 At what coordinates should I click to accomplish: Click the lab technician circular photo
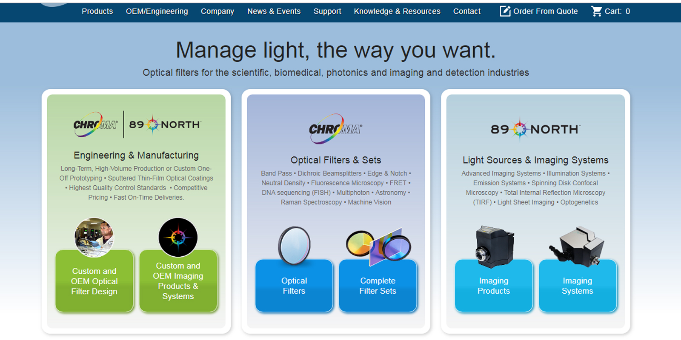[94, 237]
